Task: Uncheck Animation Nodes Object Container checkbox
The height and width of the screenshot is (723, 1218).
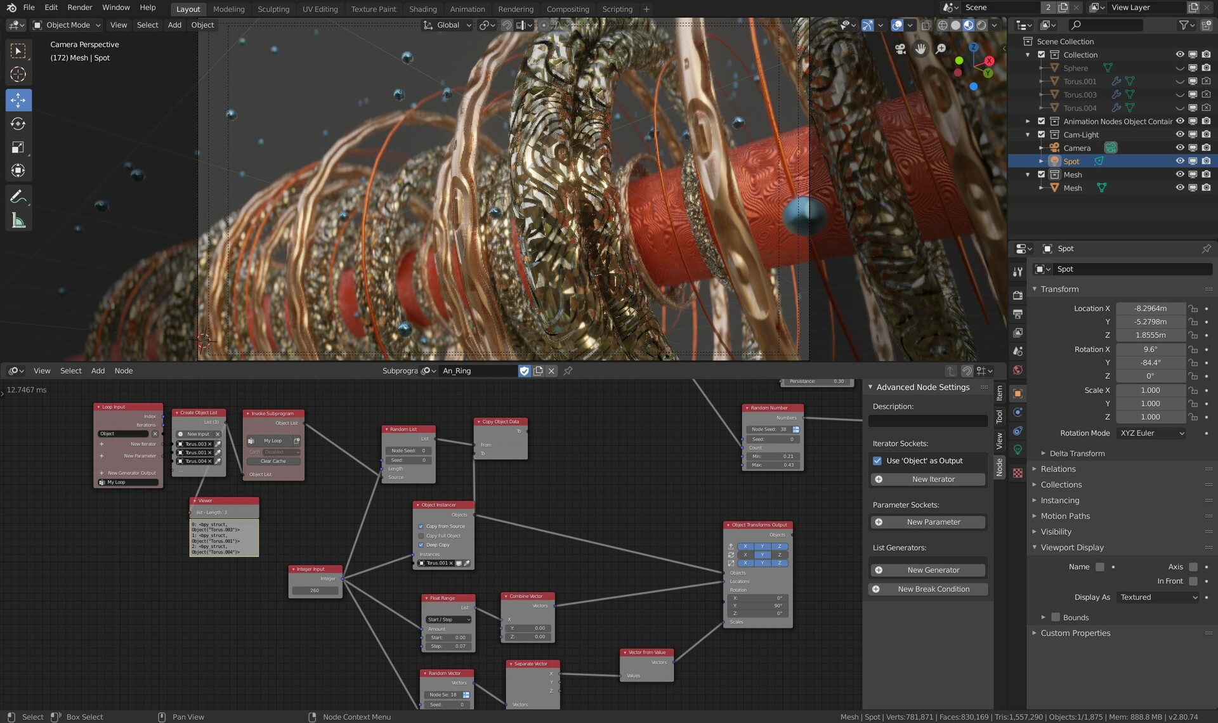Action: tap(1041, 121)
